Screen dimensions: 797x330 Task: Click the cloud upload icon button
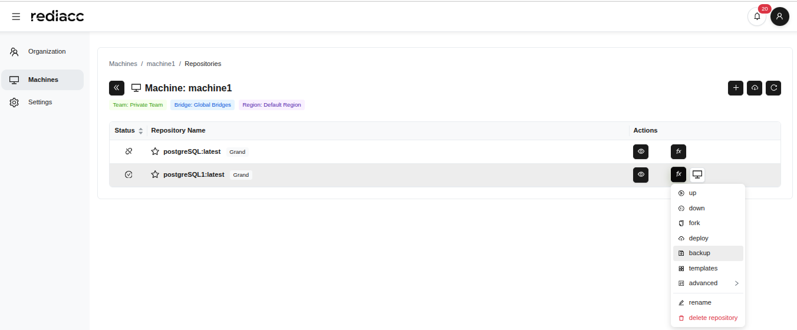coord(755,88)
